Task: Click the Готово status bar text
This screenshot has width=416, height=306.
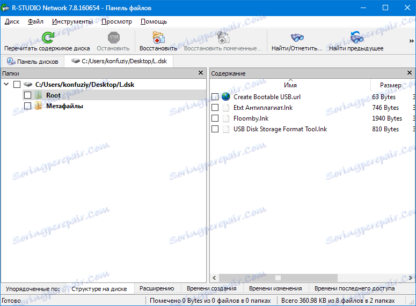Action: 11,301
